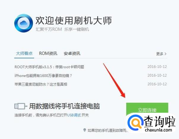Open iPhone 1600万像素自拍镜 news article

click(x=43, y=76)
